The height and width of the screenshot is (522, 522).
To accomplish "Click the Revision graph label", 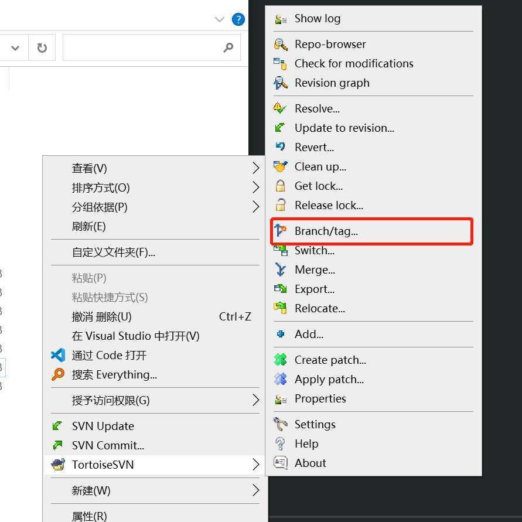I will pos(332,83).
